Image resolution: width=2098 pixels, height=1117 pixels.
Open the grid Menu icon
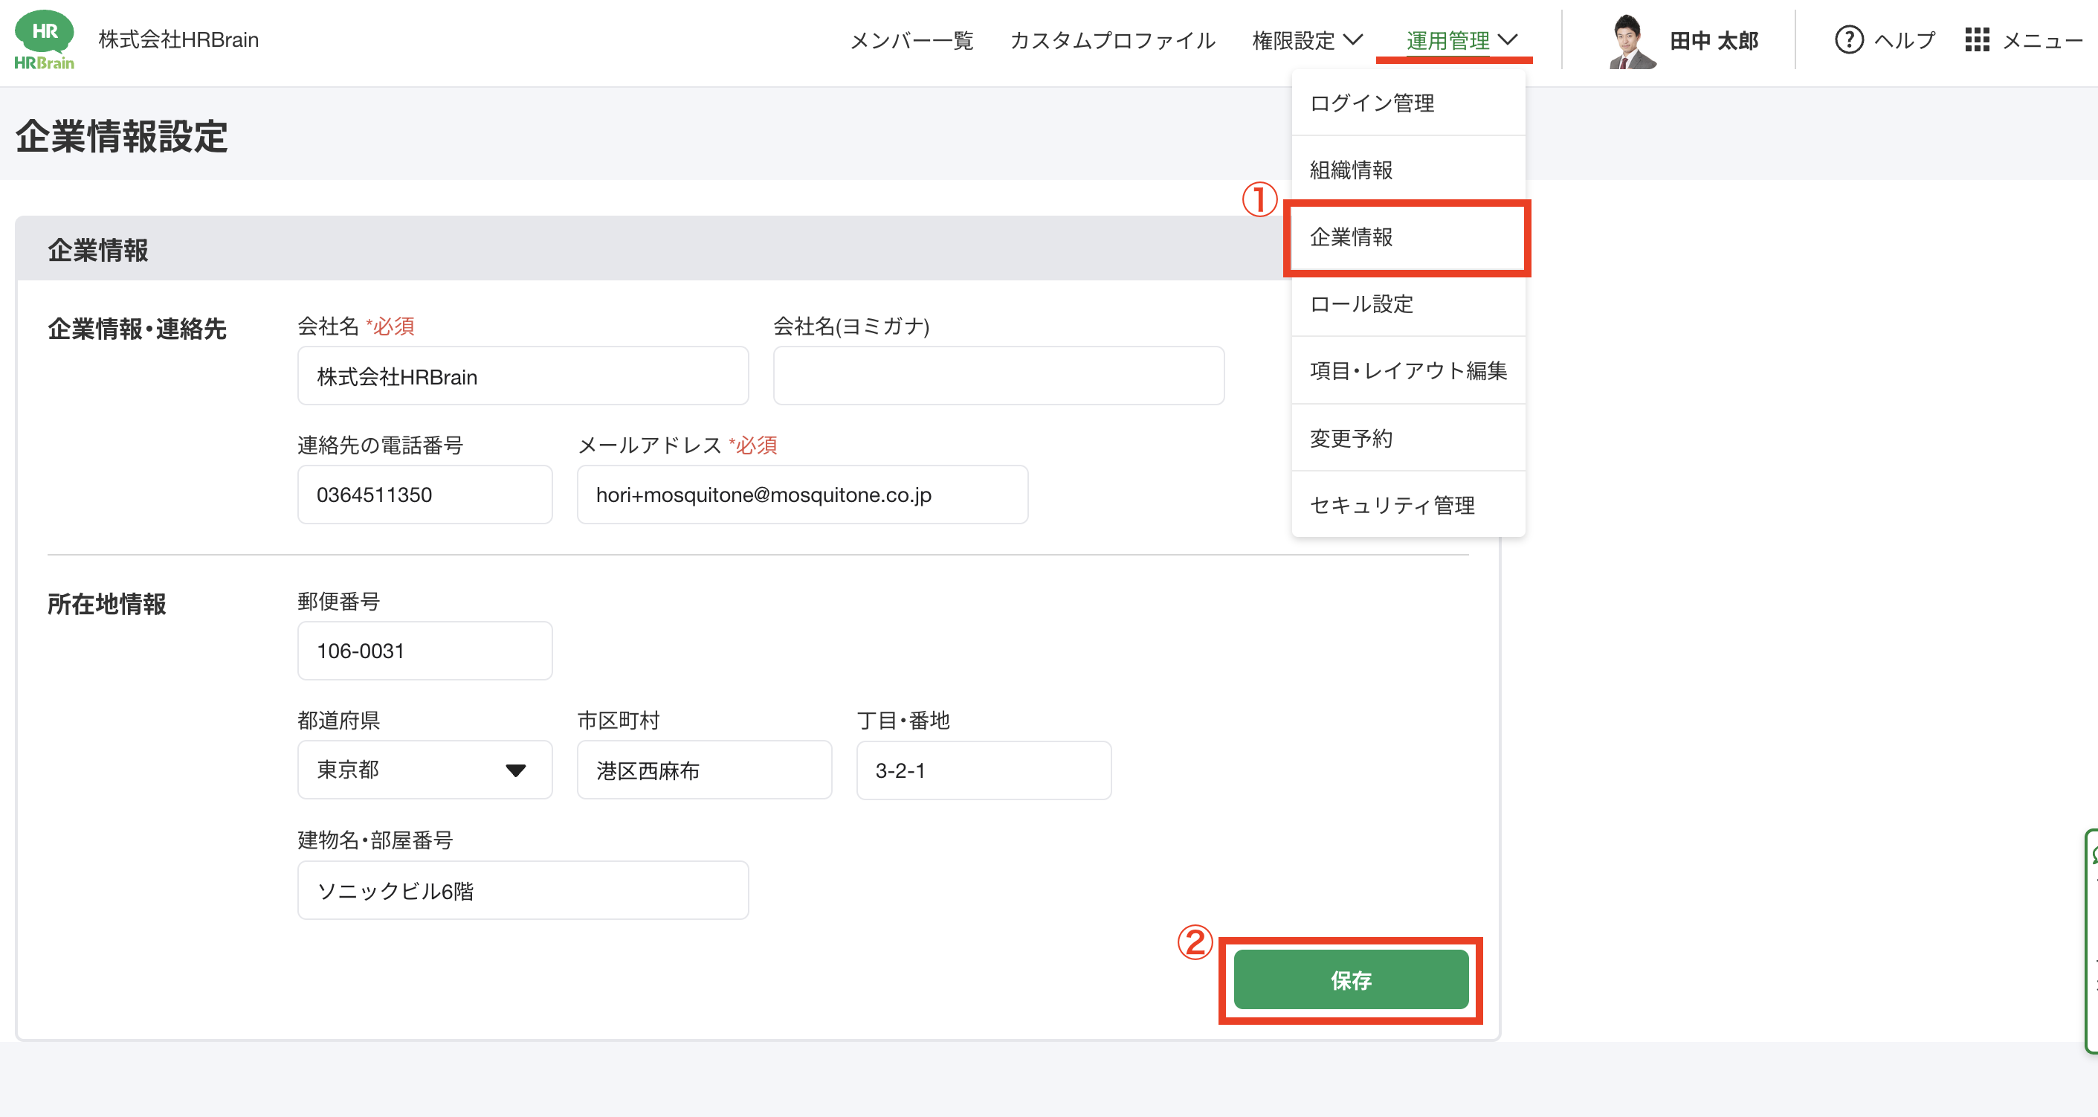[1977, 40]
